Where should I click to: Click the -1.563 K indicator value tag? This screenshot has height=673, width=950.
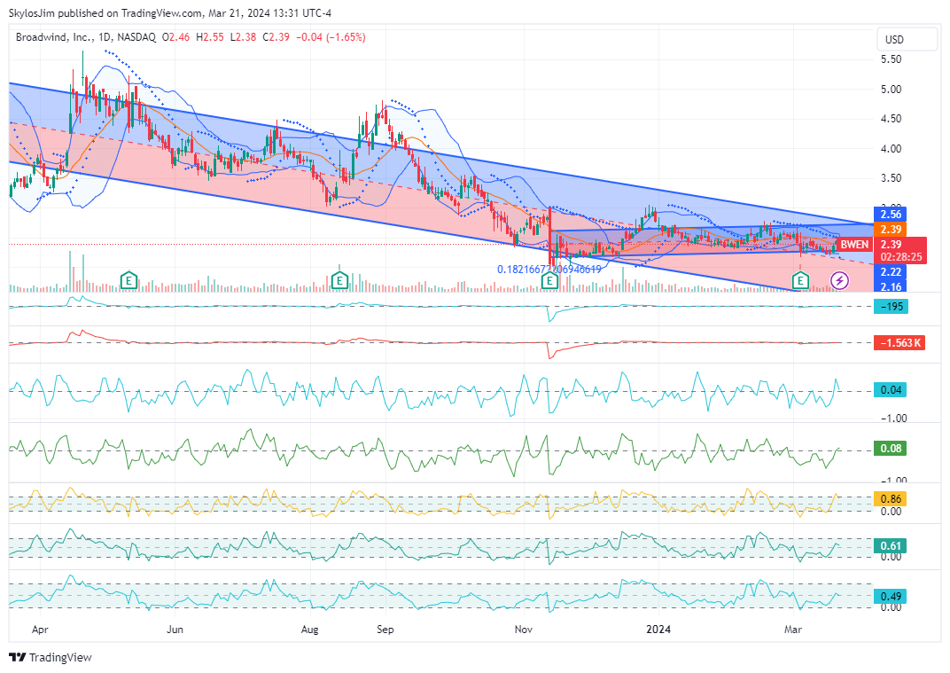(x=899, y=342)
